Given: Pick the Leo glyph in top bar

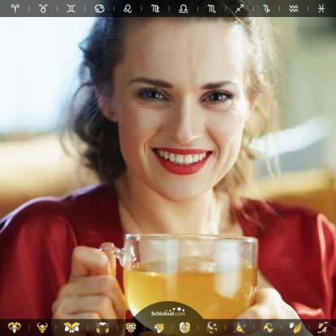Looking at the screenshot, I should (x=127, y=8).
